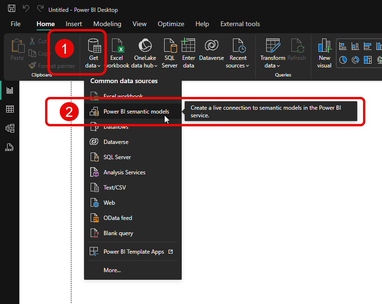This screenshot has width=382, height=304.
Task: Choose Web data source
Action: point(133,203)
